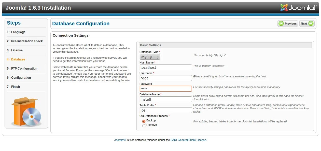Select step 4 : Database
This screenshot has width=321, height=151.
16,59
